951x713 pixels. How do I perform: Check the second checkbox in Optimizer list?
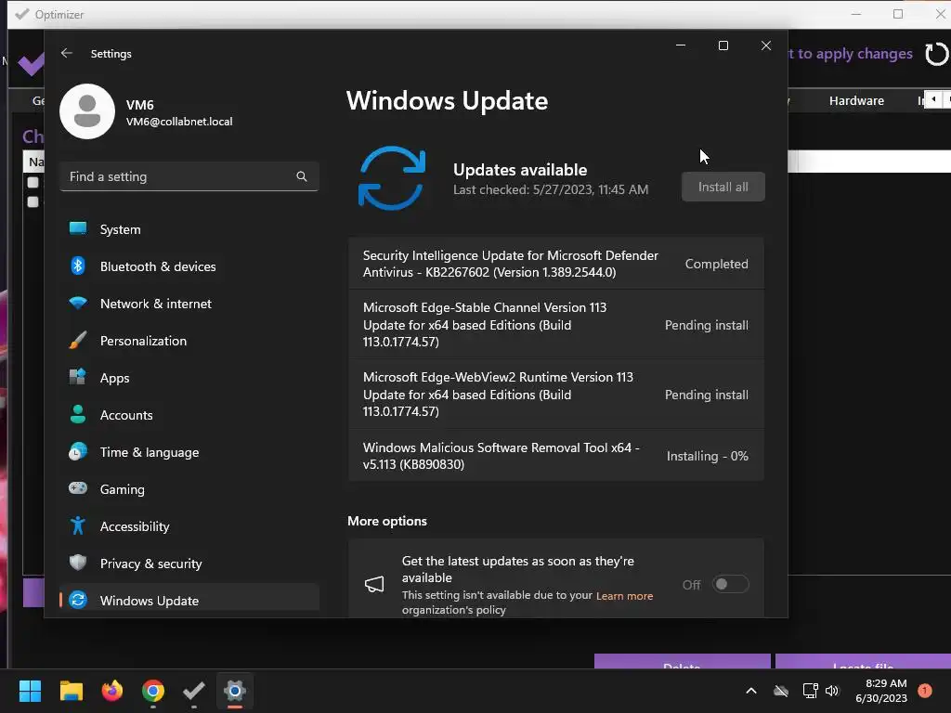point(33,201)
